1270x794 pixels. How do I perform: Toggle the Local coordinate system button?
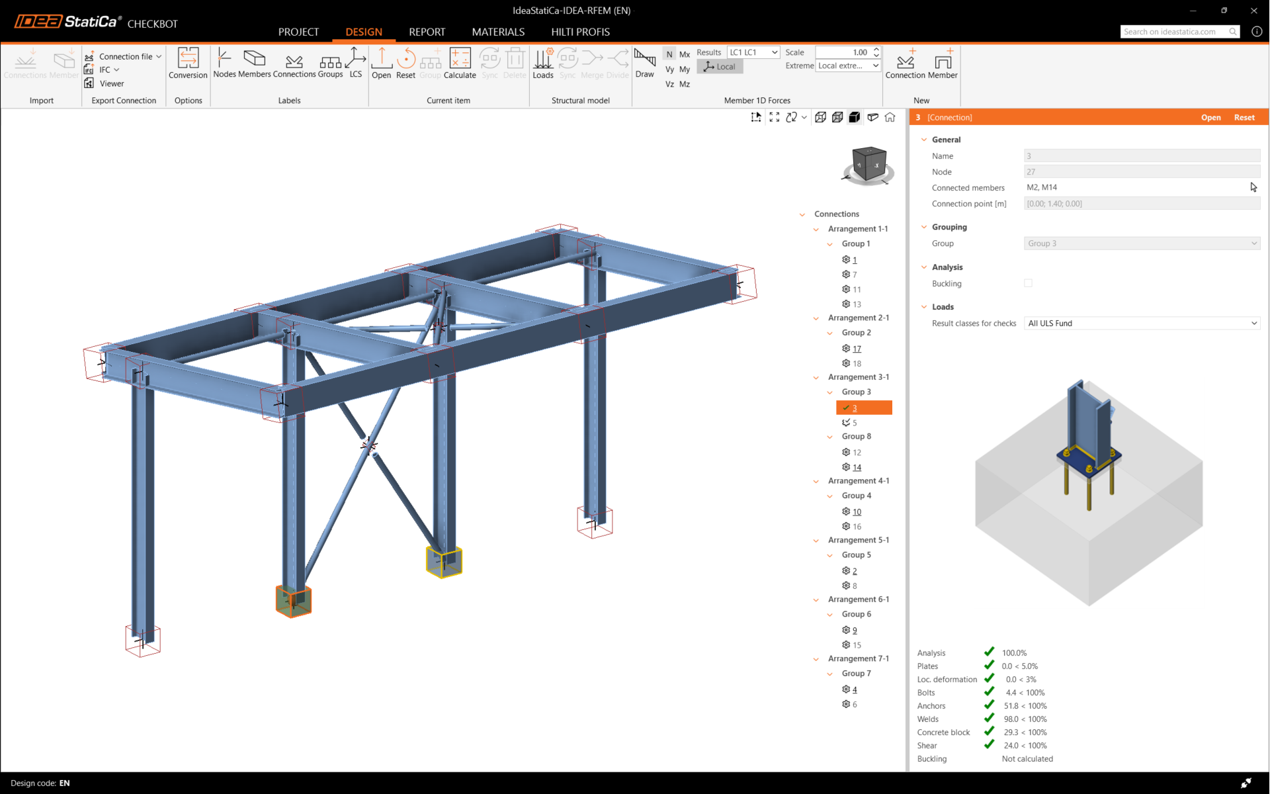tap(720, 66)
